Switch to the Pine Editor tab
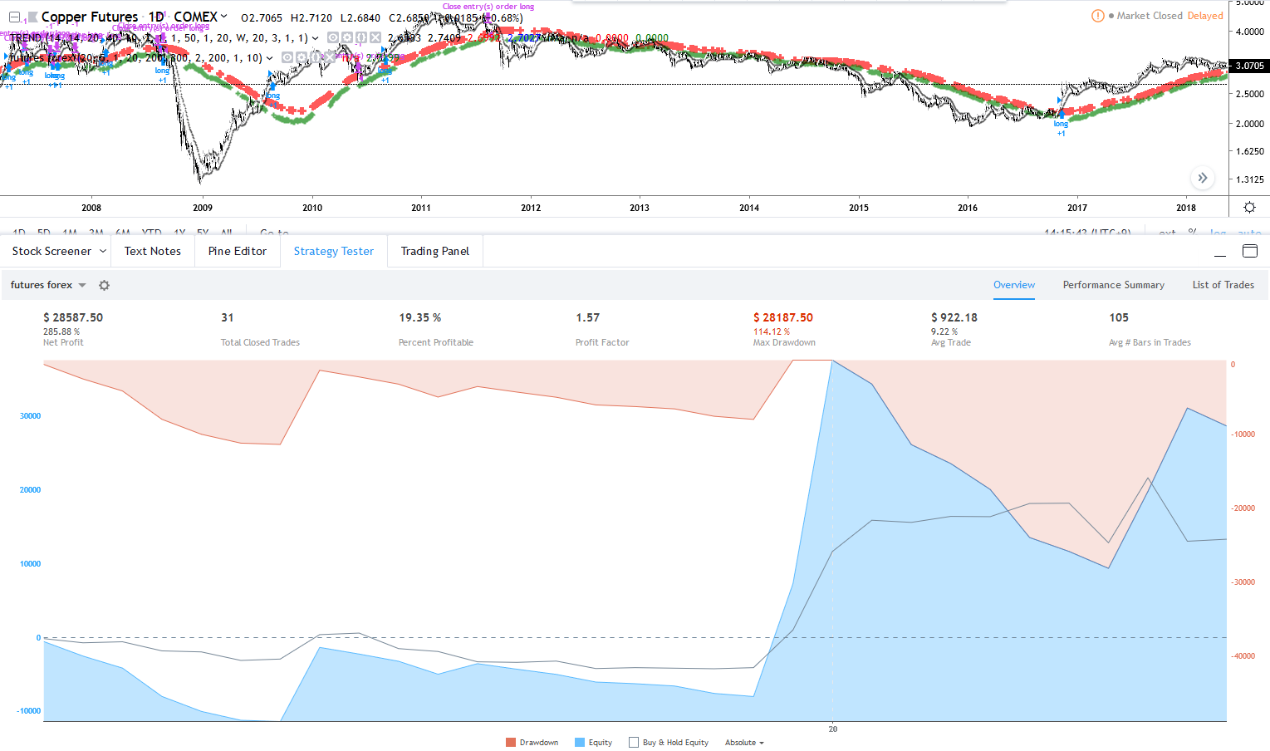Screen dimensions: 1270x751 pyautogui.click(x=238, y=252)
